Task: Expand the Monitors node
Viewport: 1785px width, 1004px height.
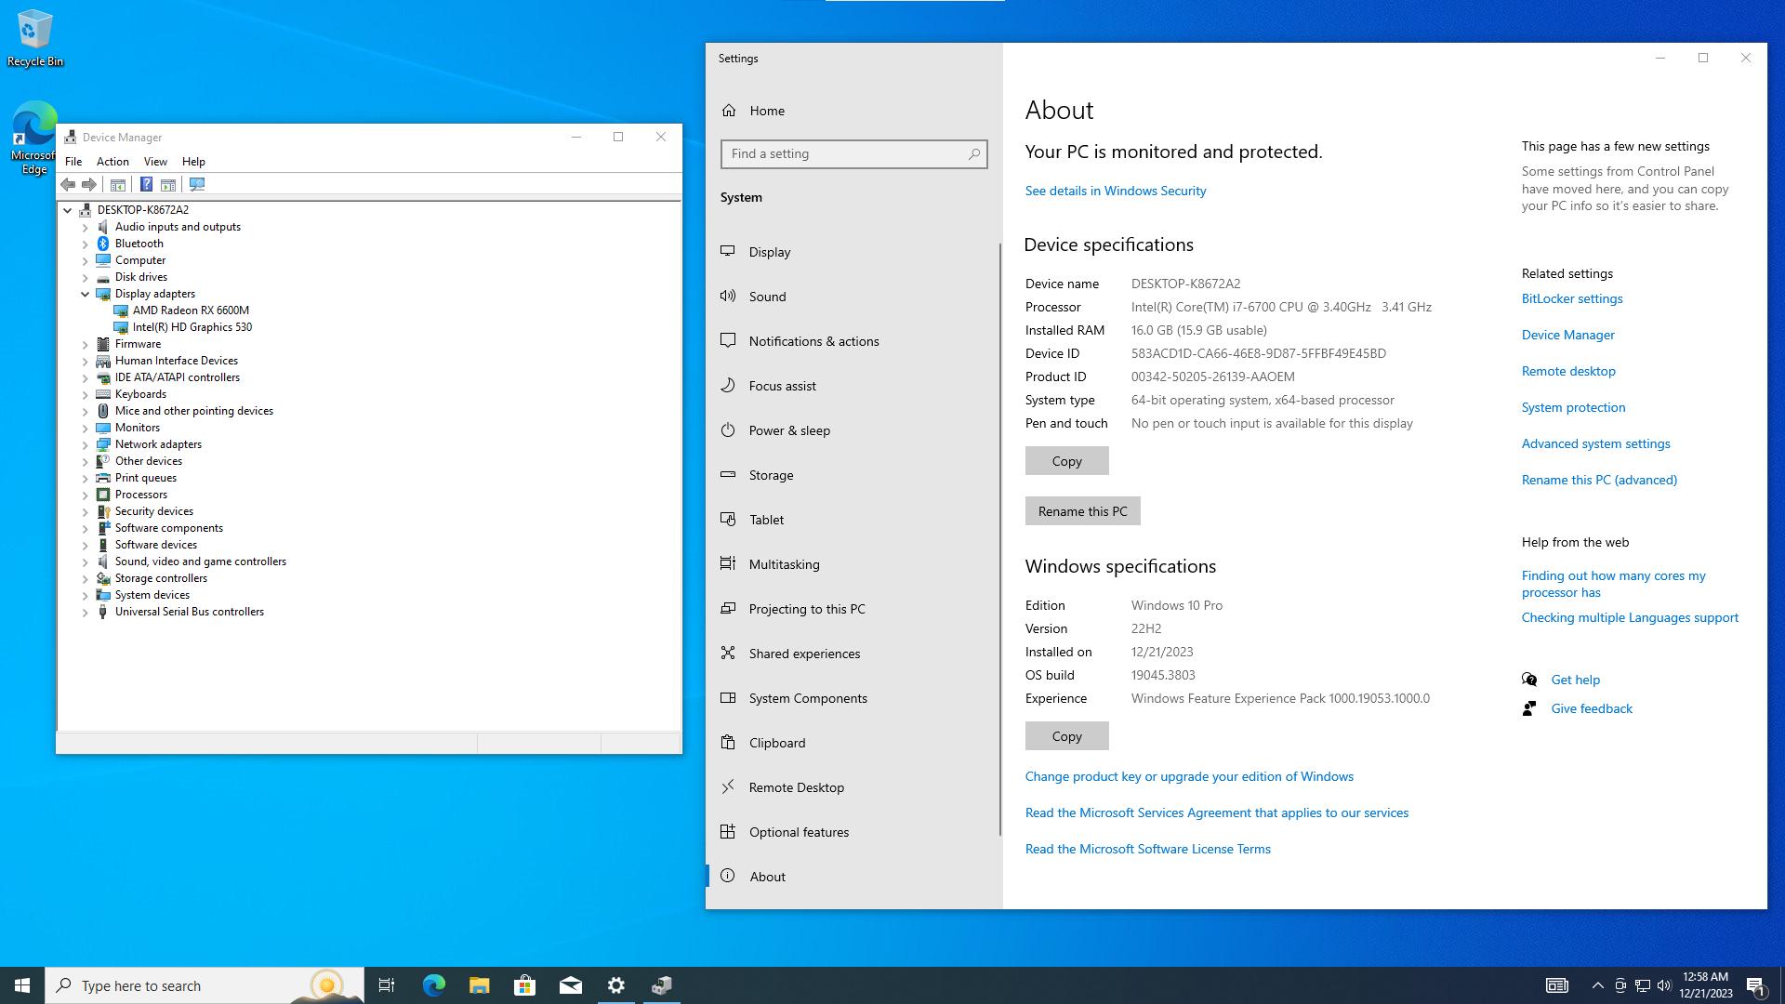Action: coord(86,428)
